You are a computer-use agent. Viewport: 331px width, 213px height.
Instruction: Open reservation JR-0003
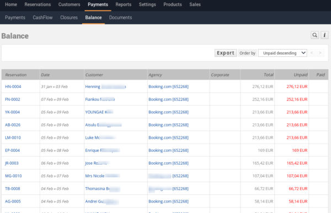12,163
